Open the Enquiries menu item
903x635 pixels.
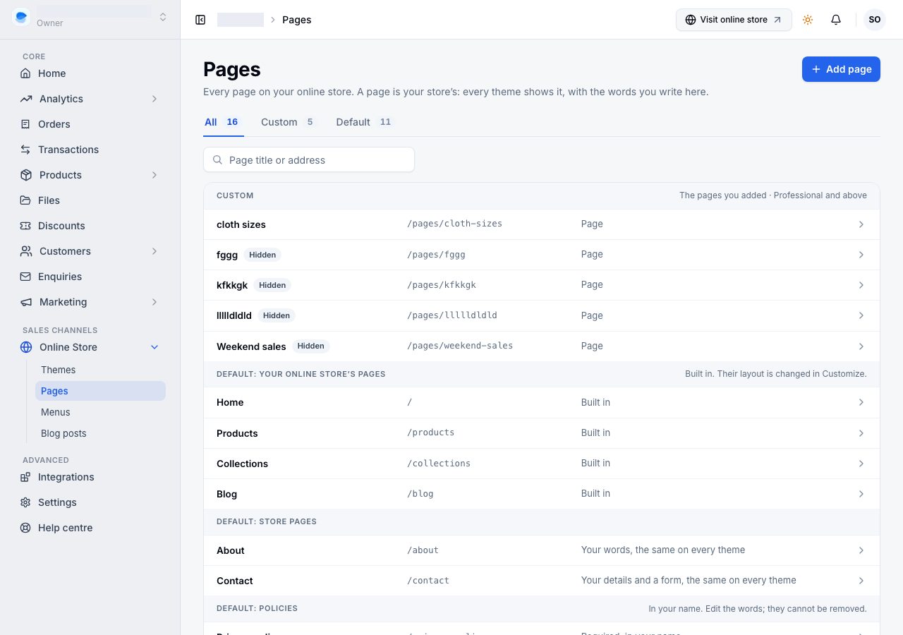90,277
